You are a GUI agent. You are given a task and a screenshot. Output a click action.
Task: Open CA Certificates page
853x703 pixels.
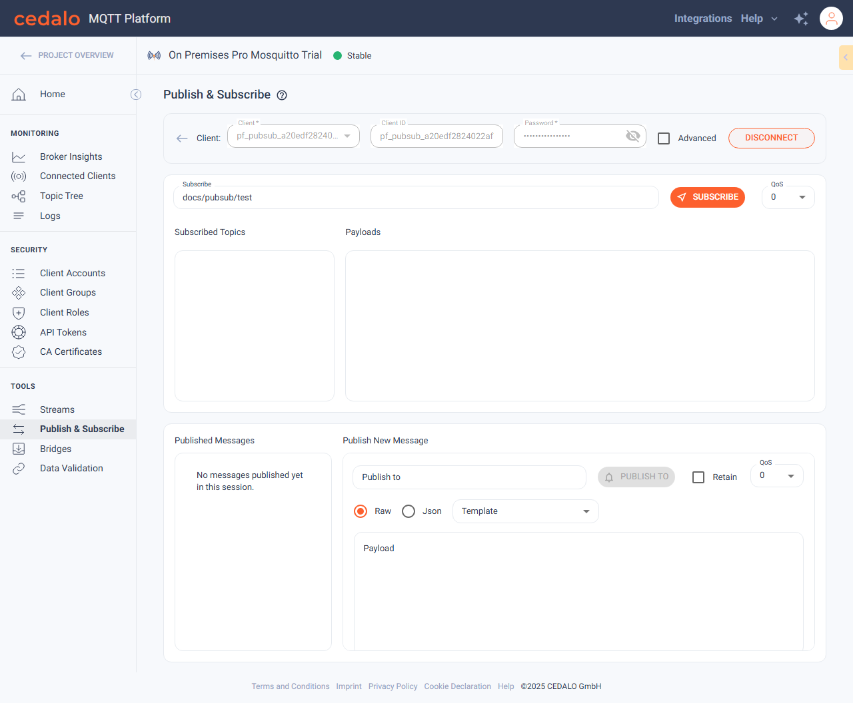[x=71, y=352]
